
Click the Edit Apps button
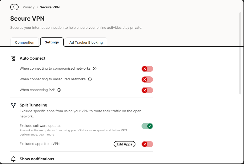pos(124,144)
